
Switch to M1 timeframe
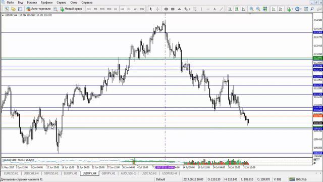tap(89, 9)
